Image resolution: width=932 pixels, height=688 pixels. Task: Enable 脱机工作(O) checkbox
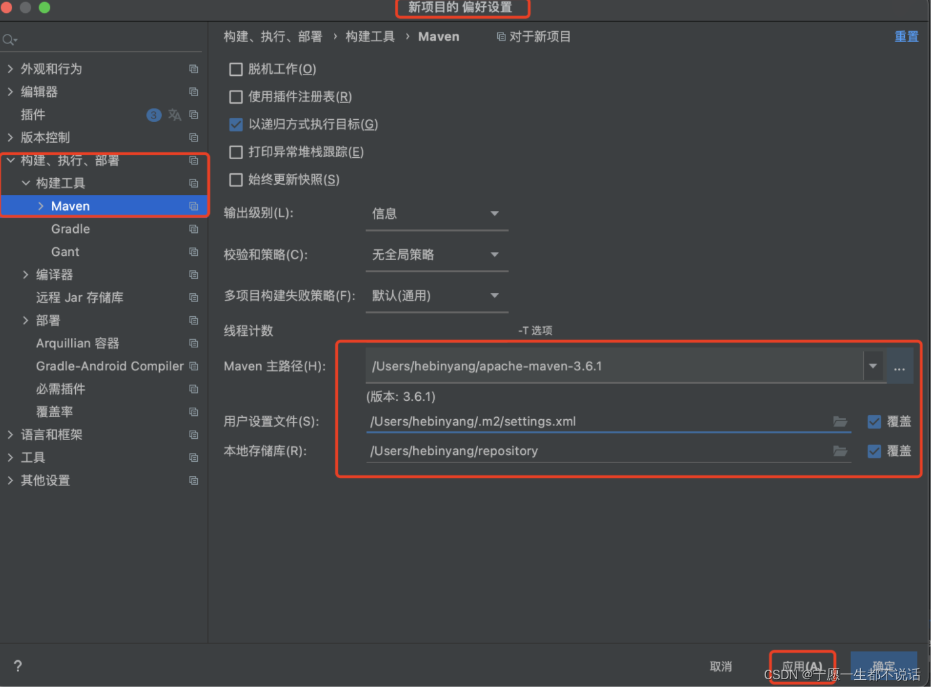pyautogui.click(x=236, y=69)
